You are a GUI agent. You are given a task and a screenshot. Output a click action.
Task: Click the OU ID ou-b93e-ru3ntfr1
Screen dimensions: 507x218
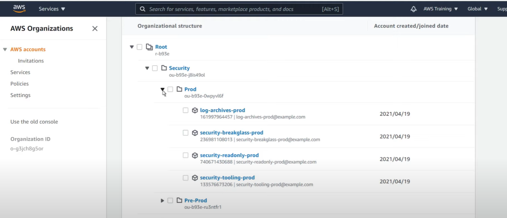pyautogui.click(x=203, y=208)
